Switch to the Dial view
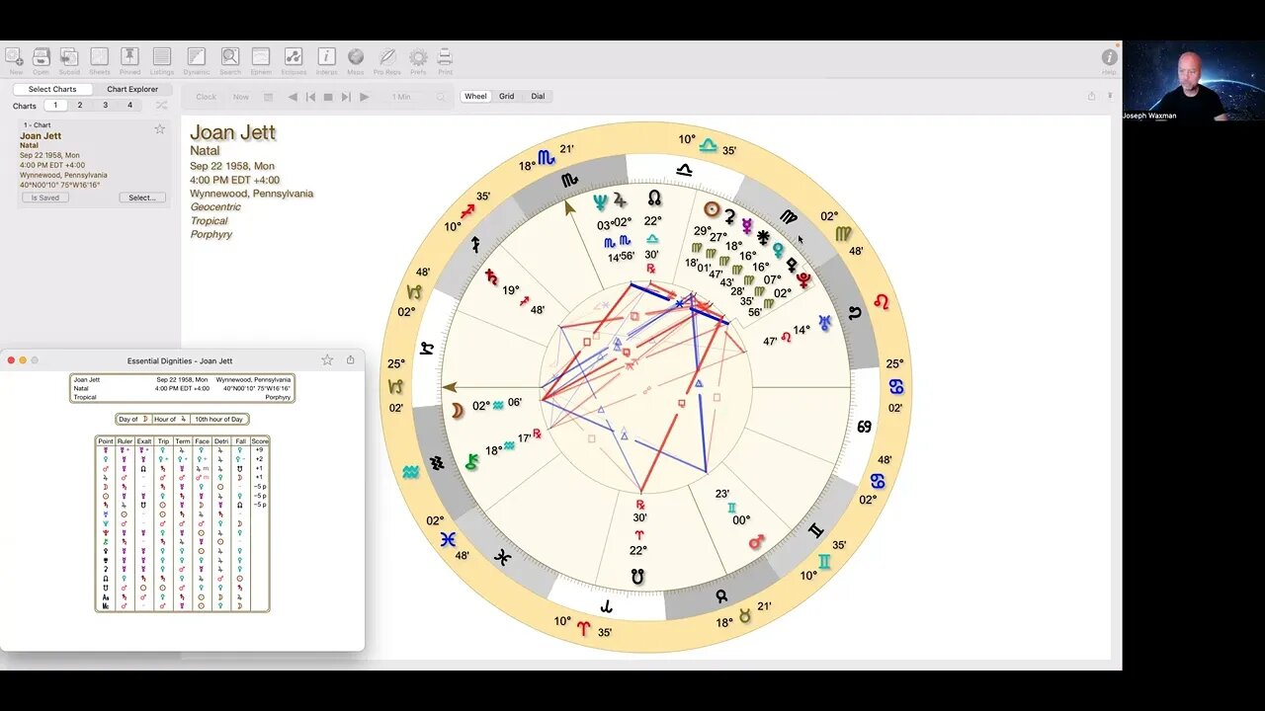This screenshot has height=711, width=1265. (538, 97)
